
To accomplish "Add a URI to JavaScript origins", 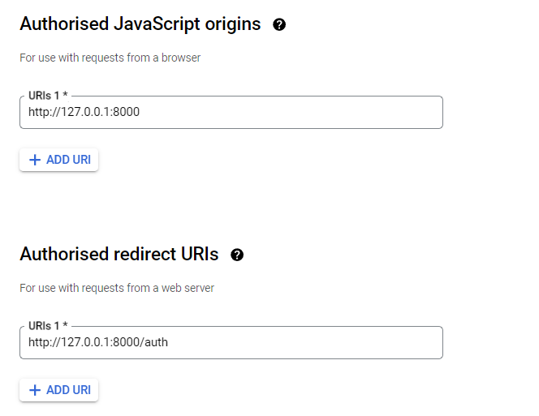I will [x=58, y=160].
